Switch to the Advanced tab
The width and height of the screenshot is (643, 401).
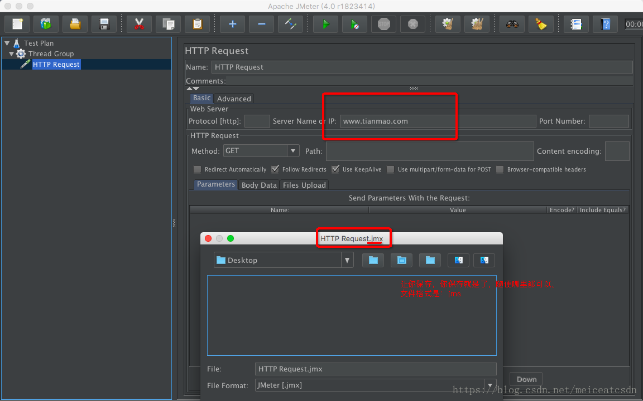(234, 99)
